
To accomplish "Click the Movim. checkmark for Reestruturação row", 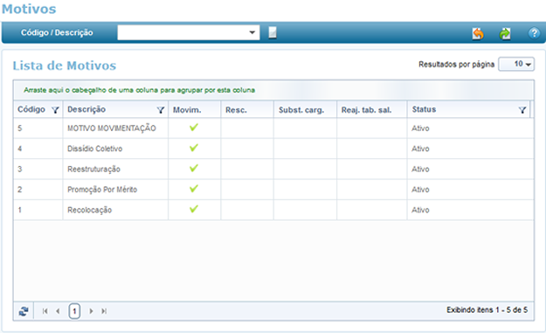I will point(194,168).
